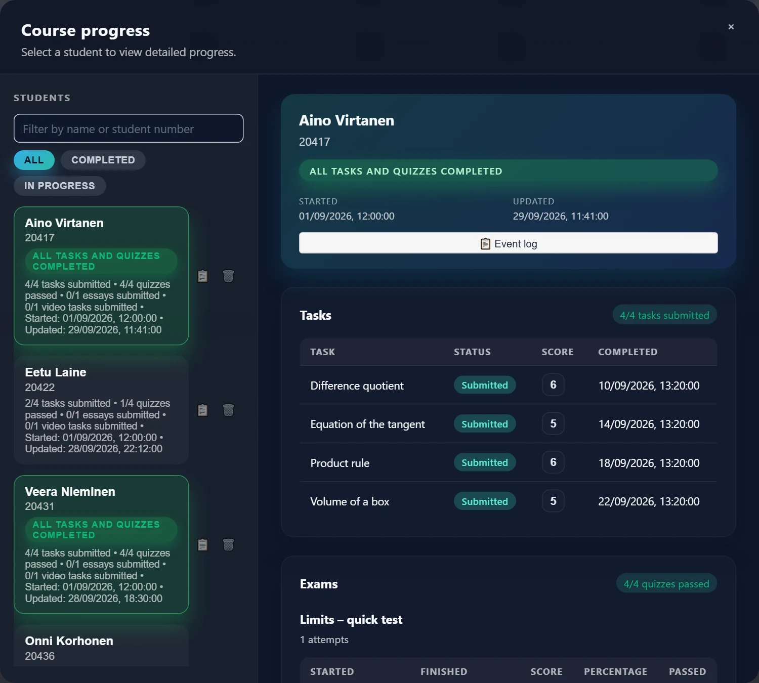Click the 1 attempts label

tap(324, 639)
